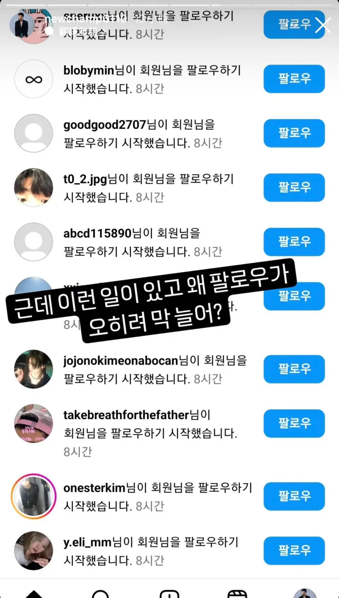Image resolution: width=339 pixels, height=598 pixels.
Task: Follow goodgood2707 back
Action: (294, 133)
